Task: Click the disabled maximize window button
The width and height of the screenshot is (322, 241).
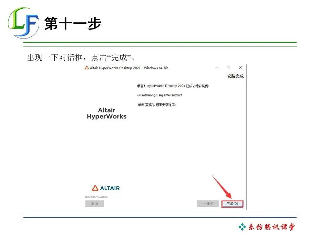Action: coord(228,68)
